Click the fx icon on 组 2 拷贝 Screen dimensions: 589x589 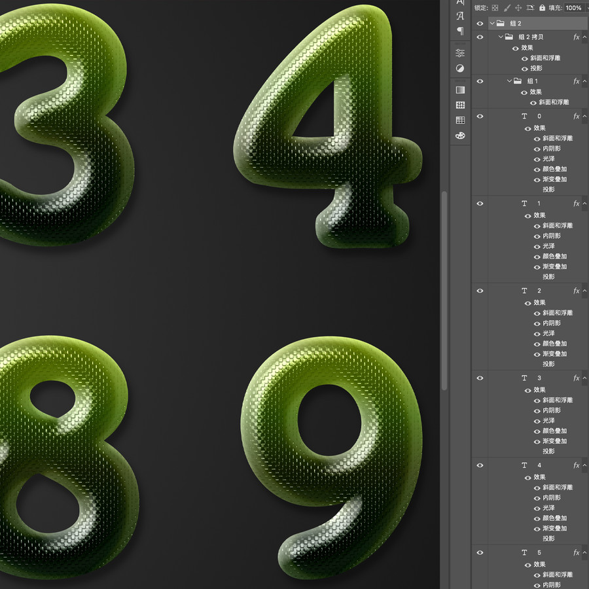tap(576, 37)
